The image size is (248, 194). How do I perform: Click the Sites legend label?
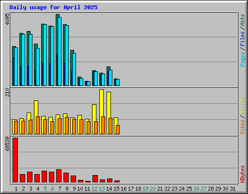(243, 127)
